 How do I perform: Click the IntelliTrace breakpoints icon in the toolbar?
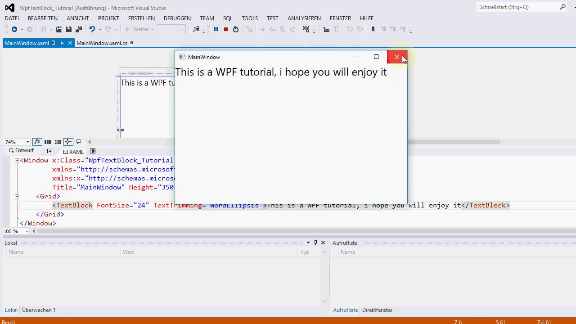pos(306,29)
